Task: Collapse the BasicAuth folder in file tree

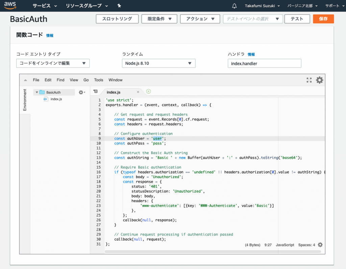Action: [37, 92]
